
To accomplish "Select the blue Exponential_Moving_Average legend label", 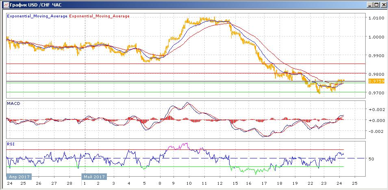I will tap(37, 16).
